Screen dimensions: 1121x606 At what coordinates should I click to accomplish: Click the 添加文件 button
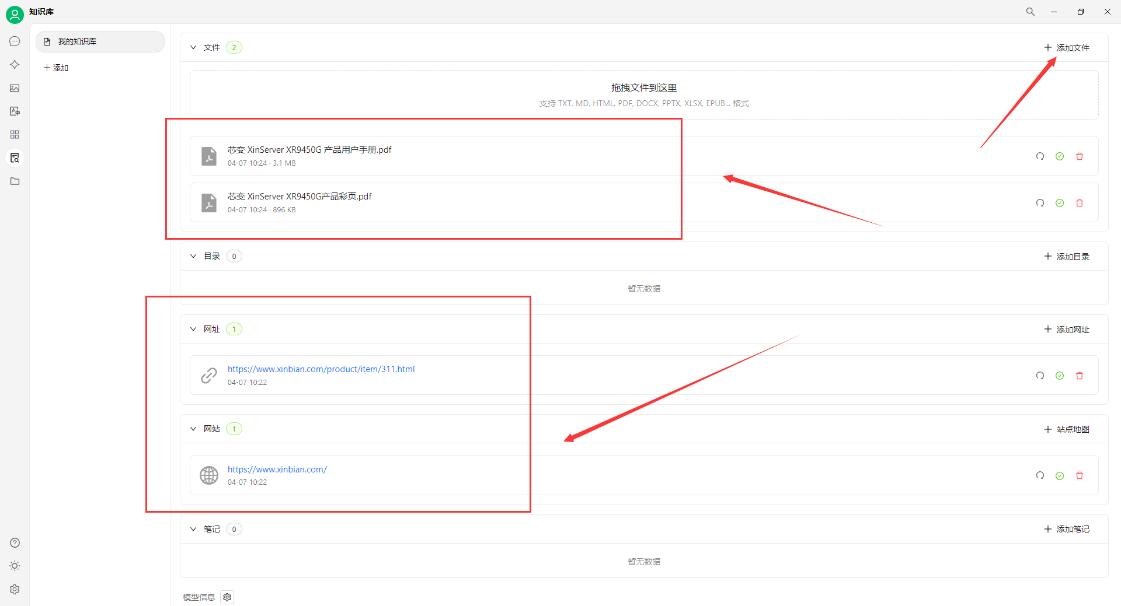[1067, 47]
